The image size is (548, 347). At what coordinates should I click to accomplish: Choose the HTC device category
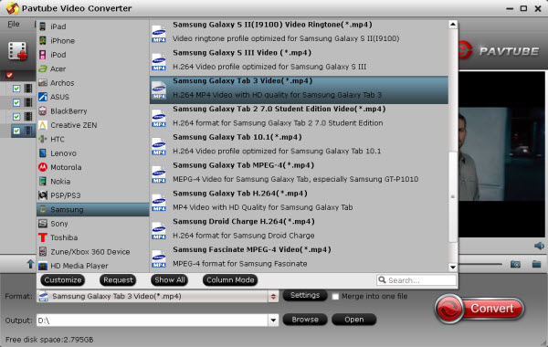(92, 139)
